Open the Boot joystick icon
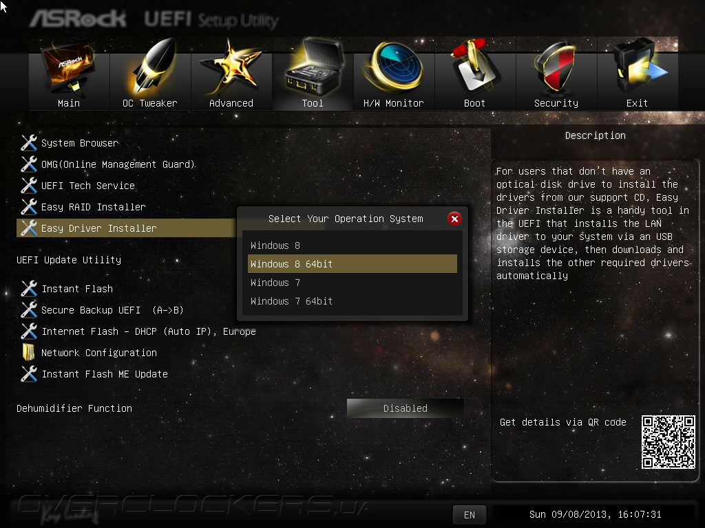Viewport: 705px width, 528px height. point(474,67)
